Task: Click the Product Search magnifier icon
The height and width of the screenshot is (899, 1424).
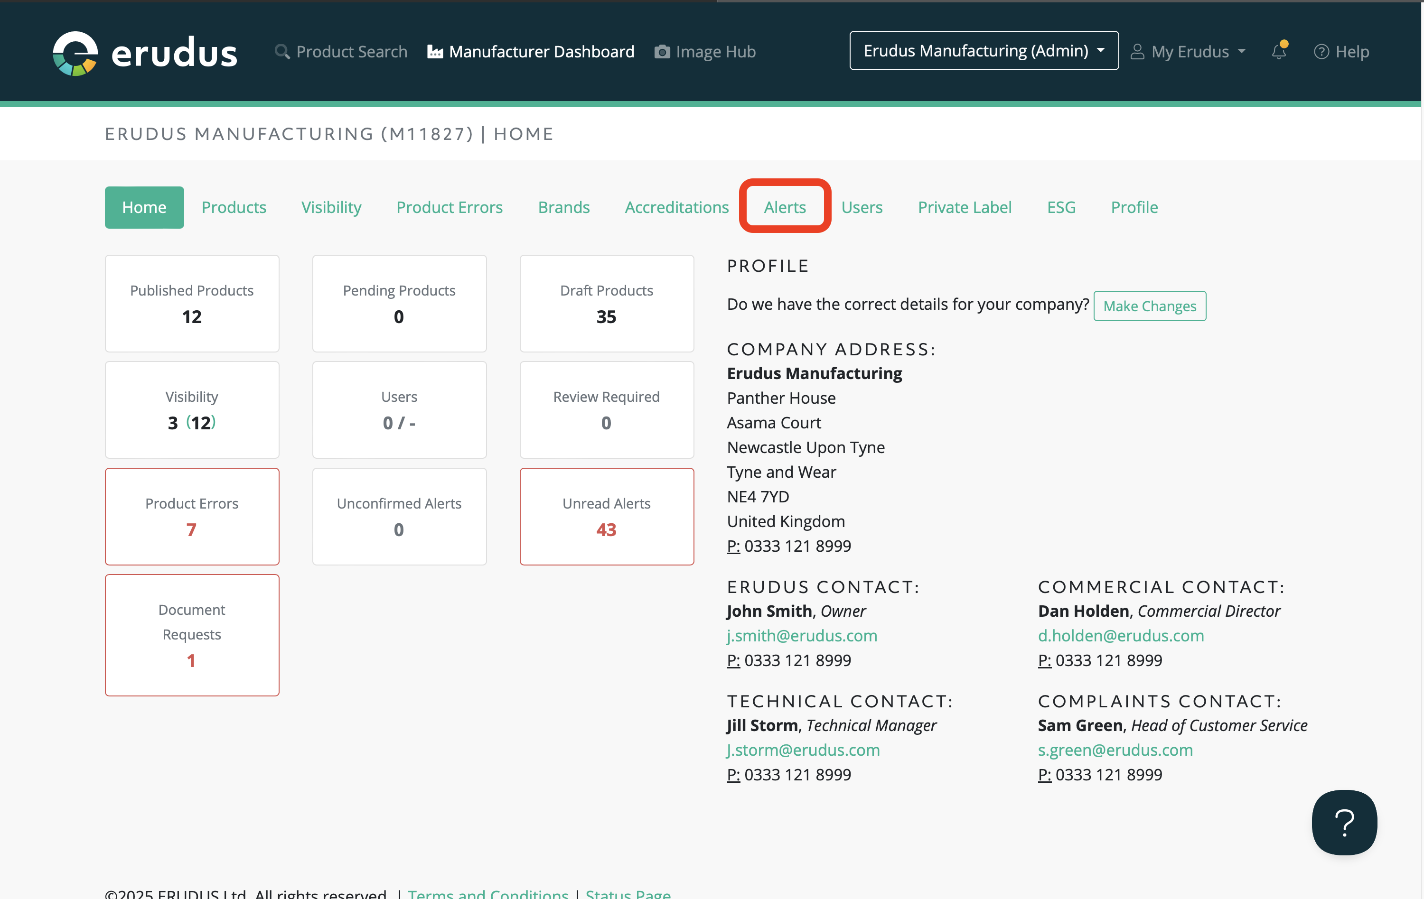Action: 282,52
